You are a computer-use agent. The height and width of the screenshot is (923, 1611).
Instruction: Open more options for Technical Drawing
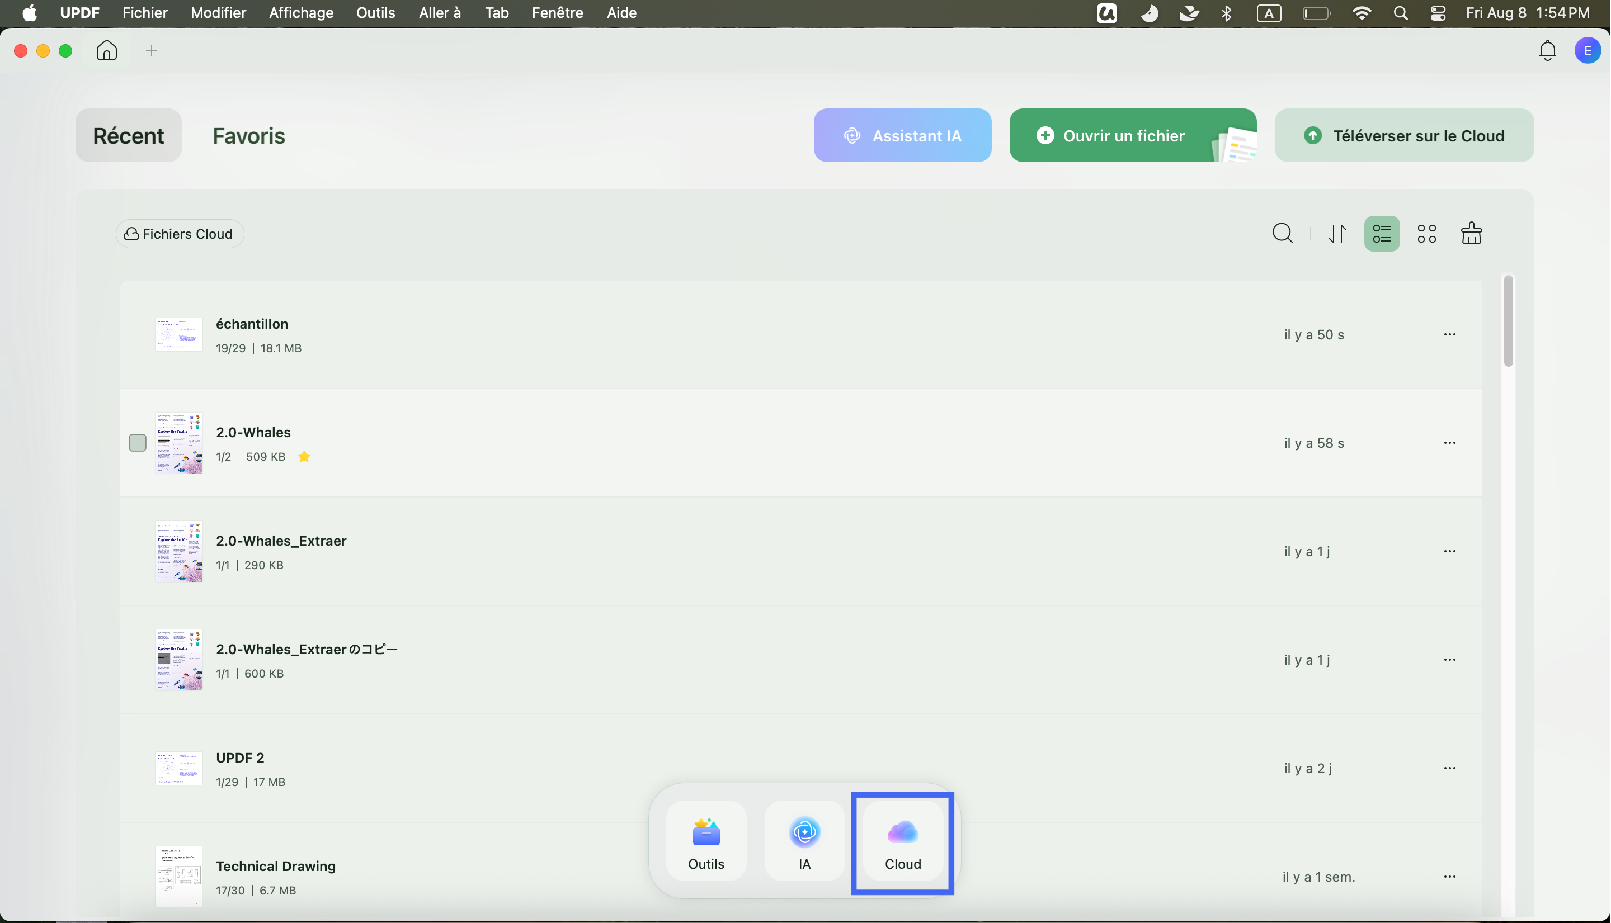tap(1449, 876)
